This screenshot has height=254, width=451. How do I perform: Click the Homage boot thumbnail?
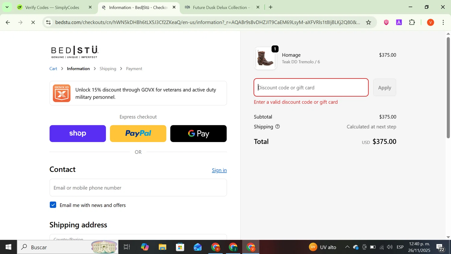pos(265,58)
